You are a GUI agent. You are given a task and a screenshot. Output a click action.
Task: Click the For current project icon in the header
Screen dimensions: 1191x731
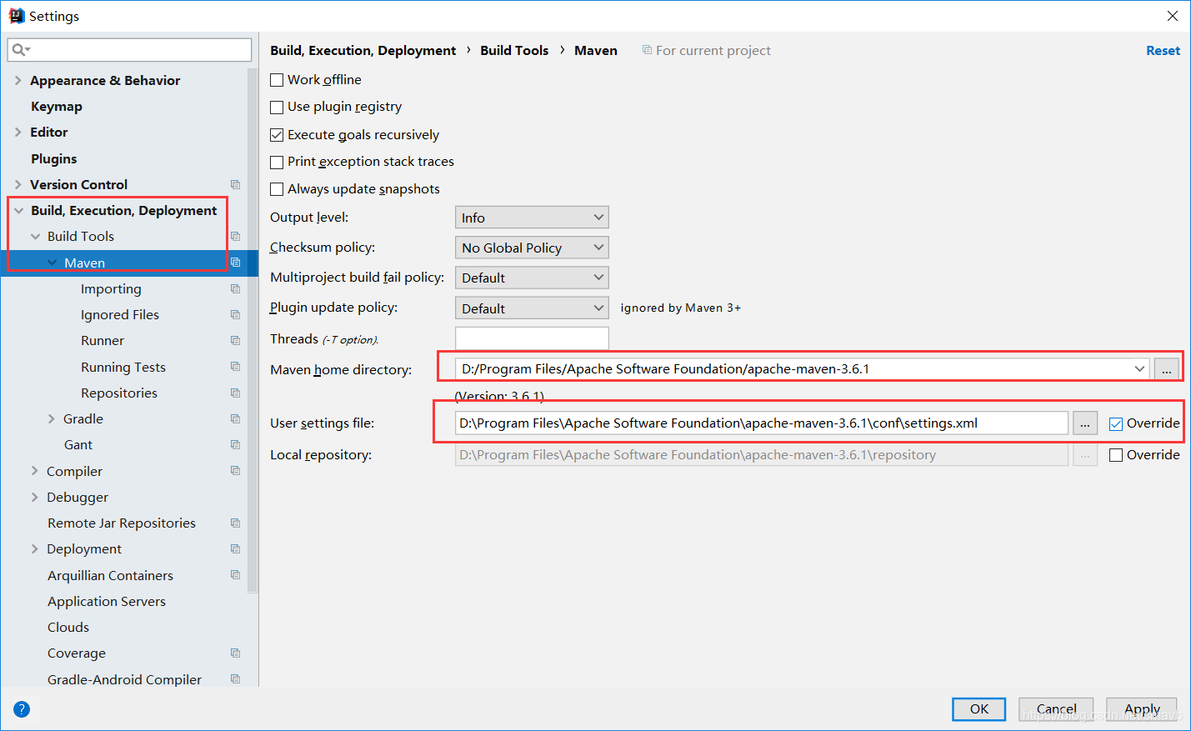click(x=647, y=50)
